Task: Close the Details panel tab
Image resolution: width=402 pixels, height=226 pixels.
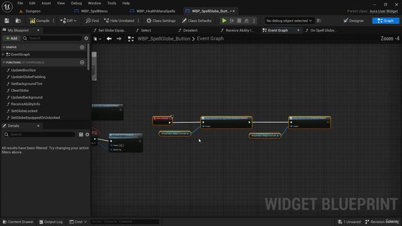Action: coord(38,126)
